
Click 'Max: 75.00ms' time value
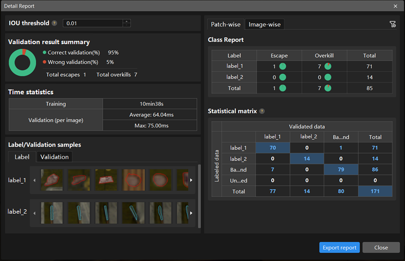(x=151, y=125)
